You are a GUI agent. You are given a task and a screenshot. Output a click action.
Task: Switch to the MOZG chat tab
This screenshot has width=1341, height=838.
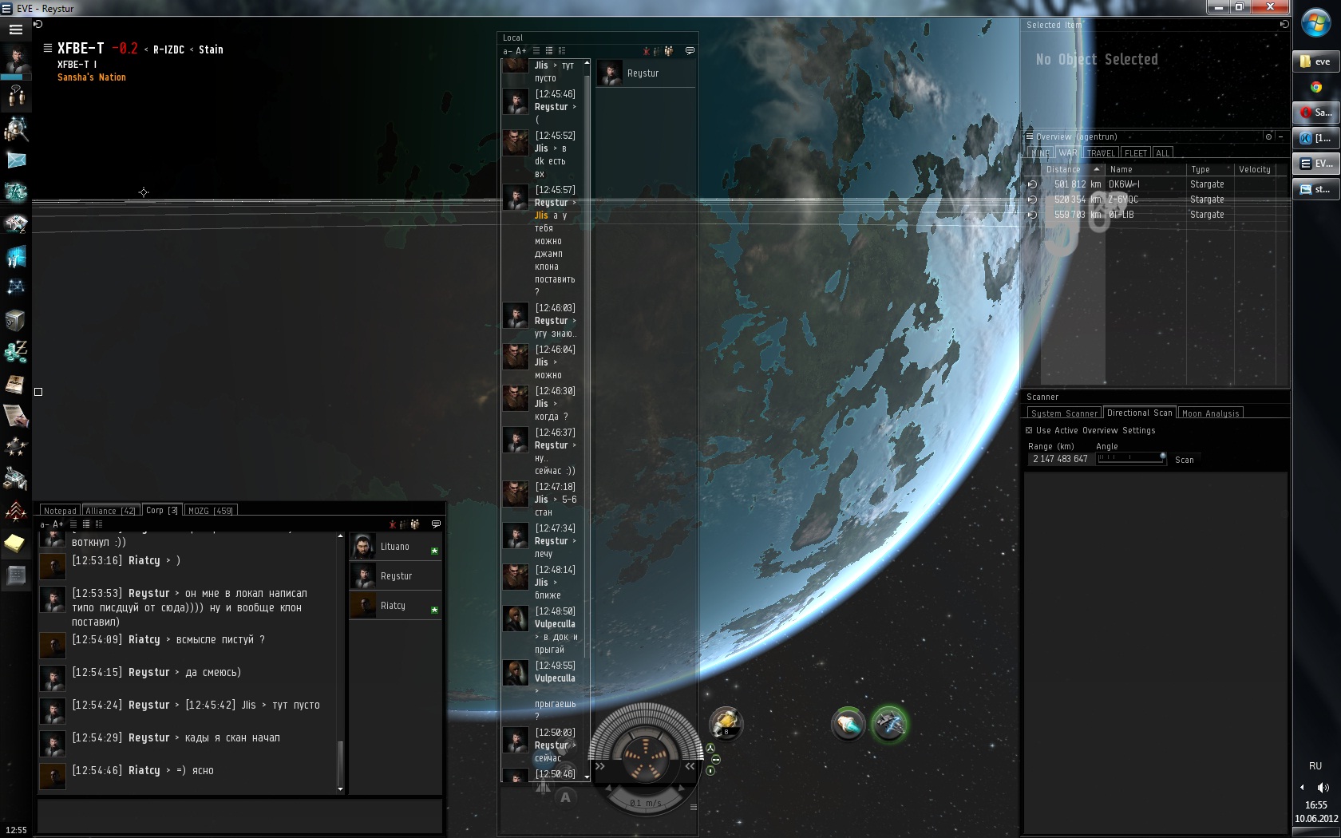coord(211,511)
